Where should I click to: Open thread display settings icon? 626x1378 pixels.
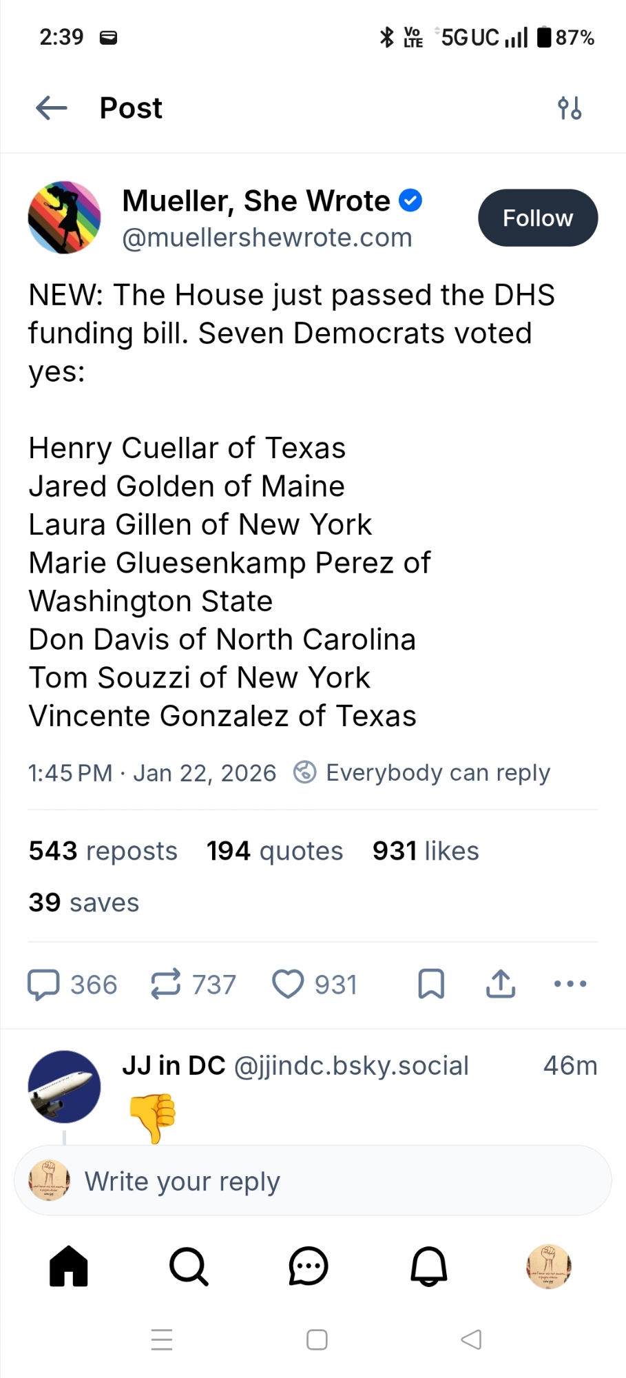pos(570,108)
